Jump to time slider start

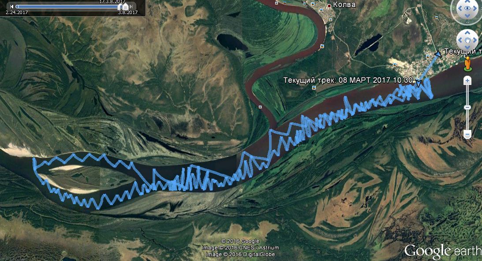[x=11, y=7]
